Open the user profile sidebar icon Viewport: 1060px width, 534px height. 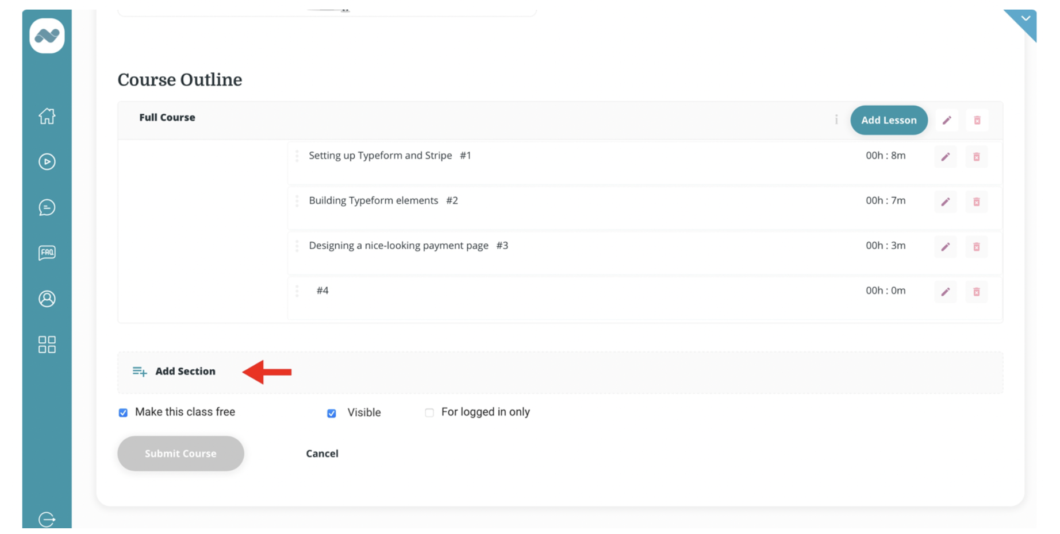click(47, 299)
